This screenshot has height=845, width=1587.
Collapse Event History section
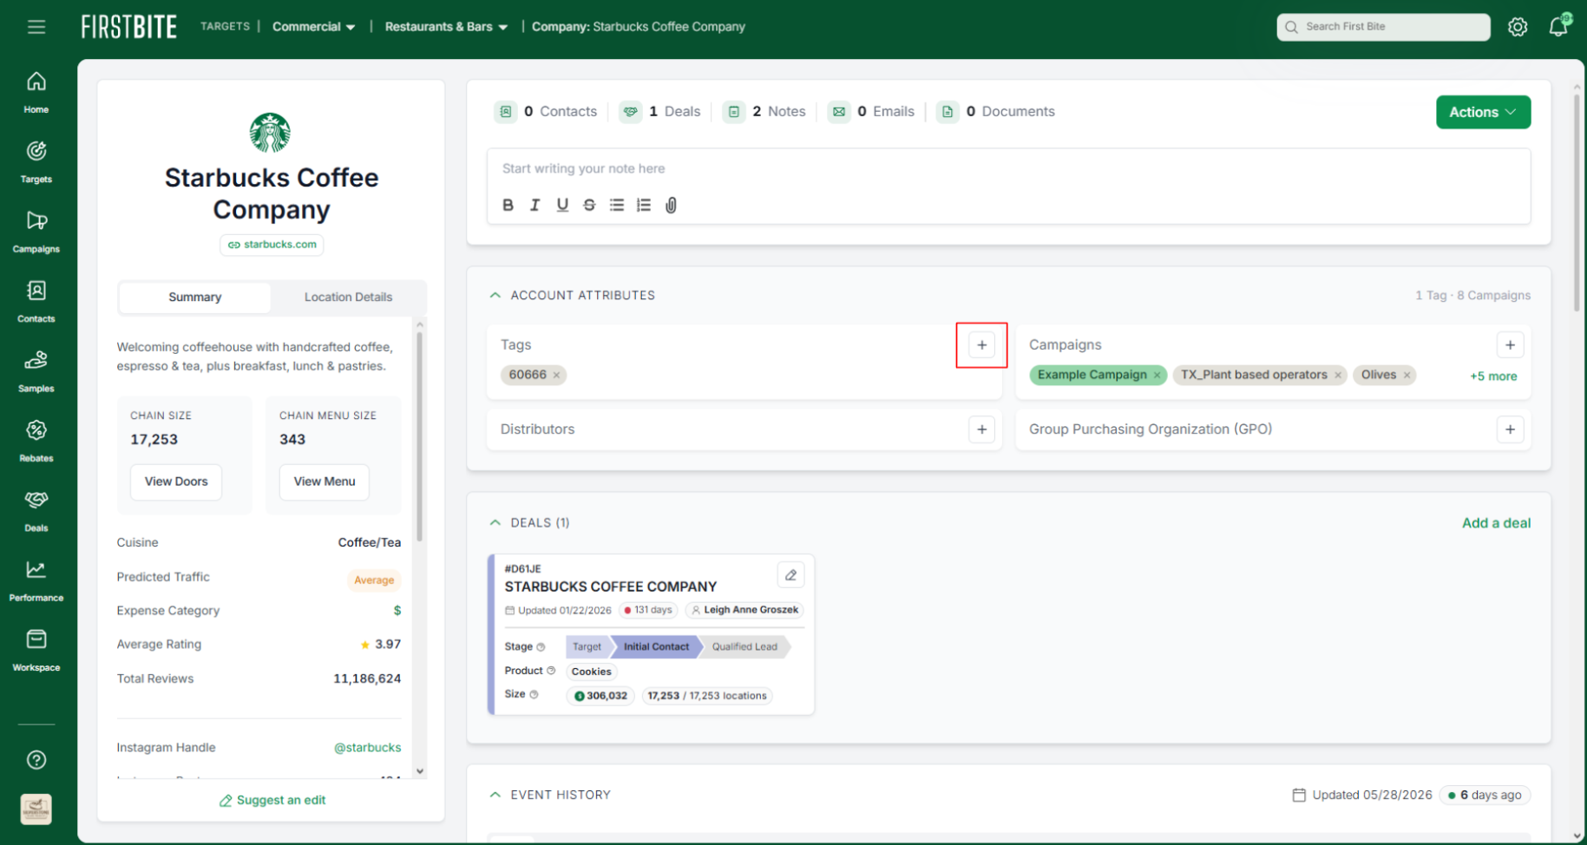495,795
